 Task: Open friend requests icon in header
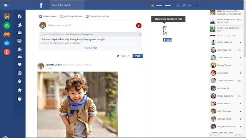pos(178,5)
